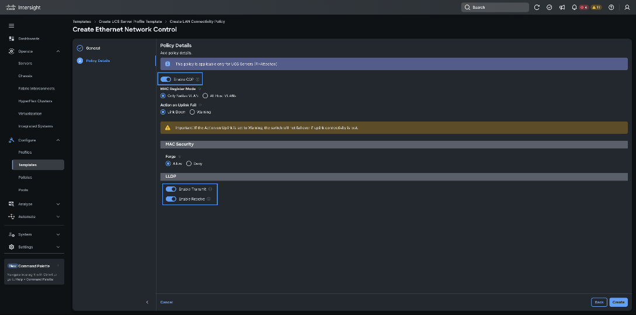This screenshot has width=636, height=315.
Task: Go to Templates breadcrumb link
Action: [x=82, y=21]
